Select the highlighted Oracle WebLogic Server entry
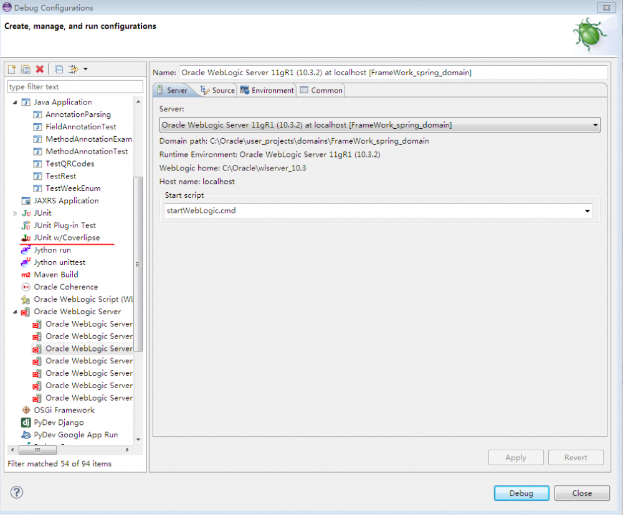 89,349
